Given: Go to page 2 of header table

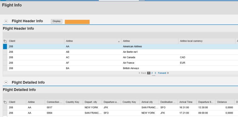Looking at the screenshot, I should tap(152, 73).
